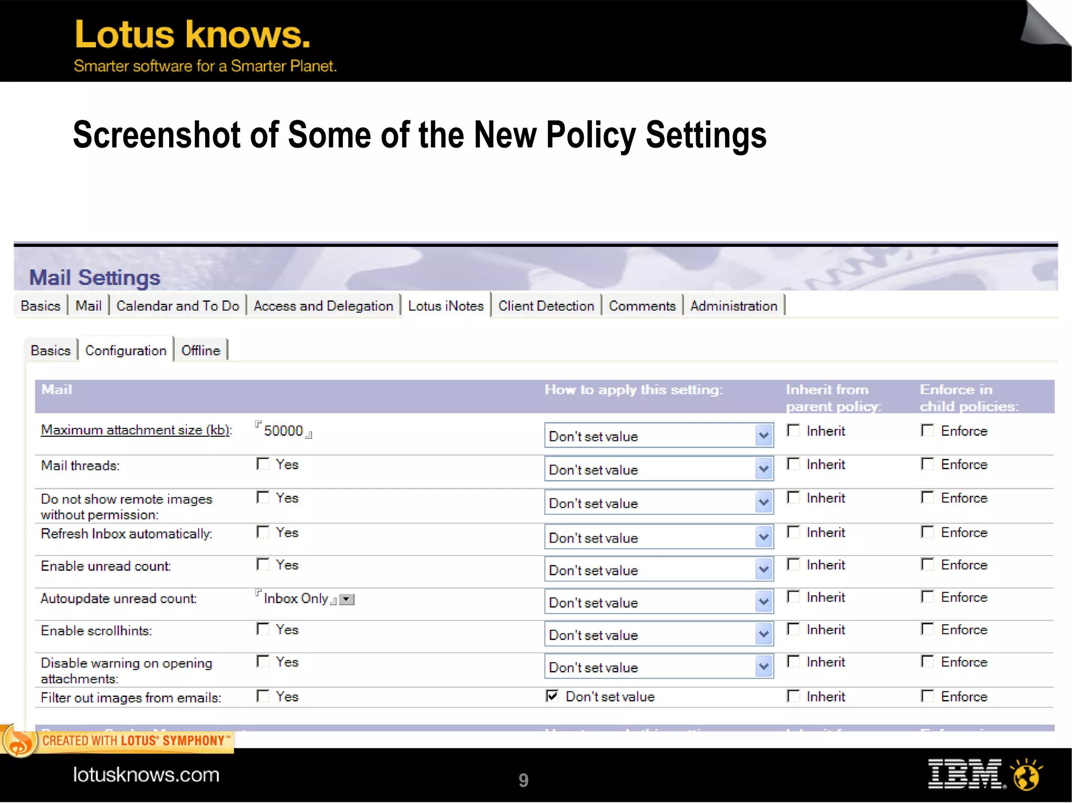1072x803 pixels.
Task: Check Enforce for Maximum attachment size
Action: click(928, 431)
